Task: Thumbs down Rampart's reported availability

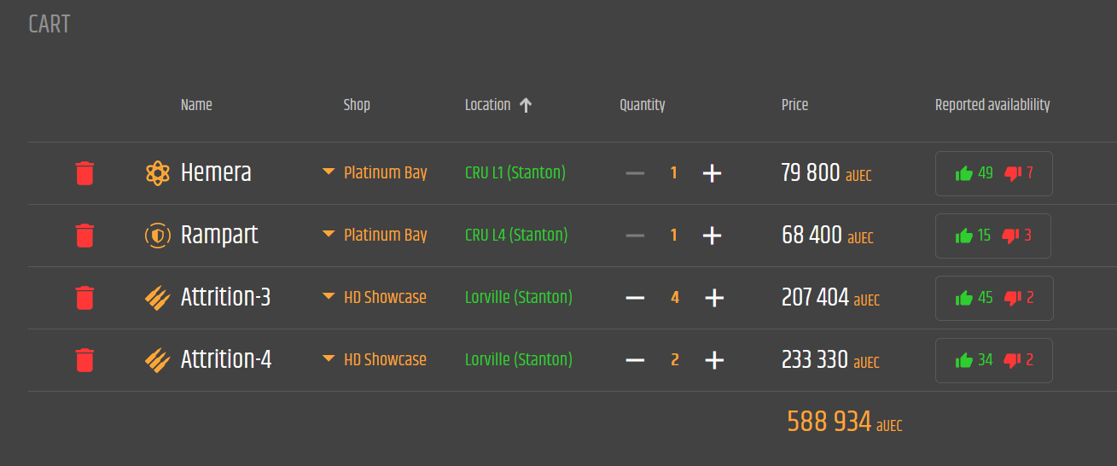Action: click(x=1012, y=236)
